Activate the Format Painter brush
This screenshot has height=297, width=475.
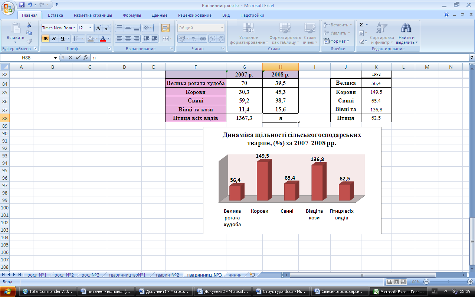coord(29,41)
